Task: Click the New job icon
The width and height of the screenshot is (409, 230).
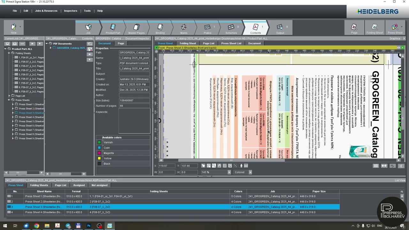Action: (x=14, y=28)
